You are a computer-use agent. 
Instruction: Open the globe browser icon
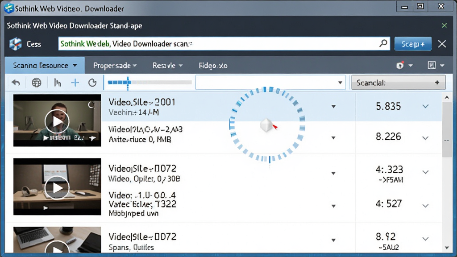click(37, 83)
